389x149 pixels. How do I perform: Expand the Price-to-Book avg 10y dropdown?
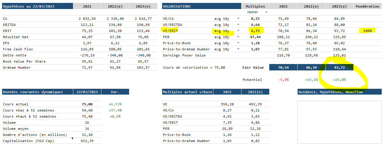point(238,43)
